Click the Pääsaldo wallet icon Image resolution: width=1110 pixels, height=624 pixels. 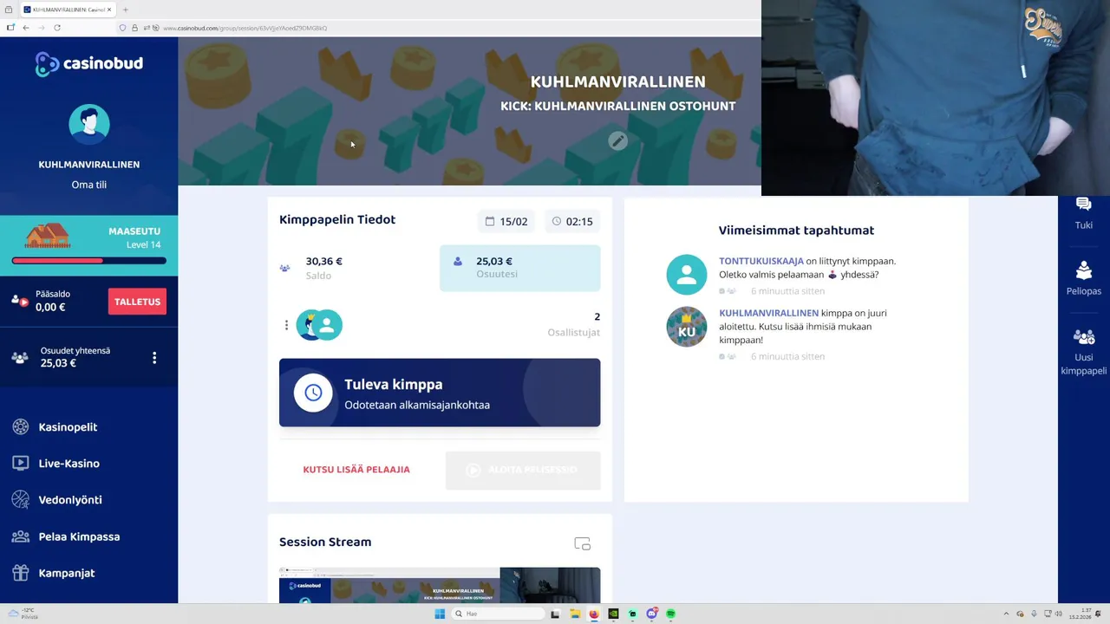coord(20,301)
